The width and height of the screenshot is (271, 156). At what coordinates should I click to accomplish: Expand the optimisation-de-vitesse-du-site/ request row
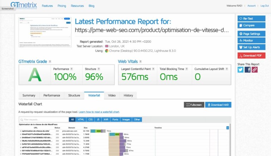coord(20,131)
